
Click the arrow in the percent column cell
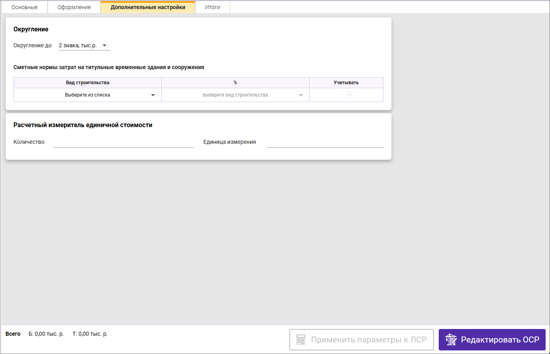point(301,95)
